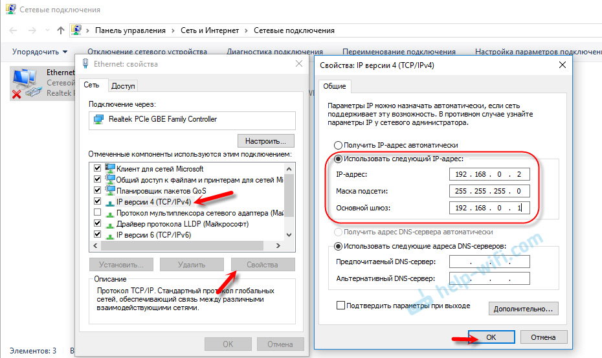Viewport: 602px width, 358px height.
Task: Enable the Протокол мультиплексора сетевого адаптера checkbox
Action: tap(97, 212)
